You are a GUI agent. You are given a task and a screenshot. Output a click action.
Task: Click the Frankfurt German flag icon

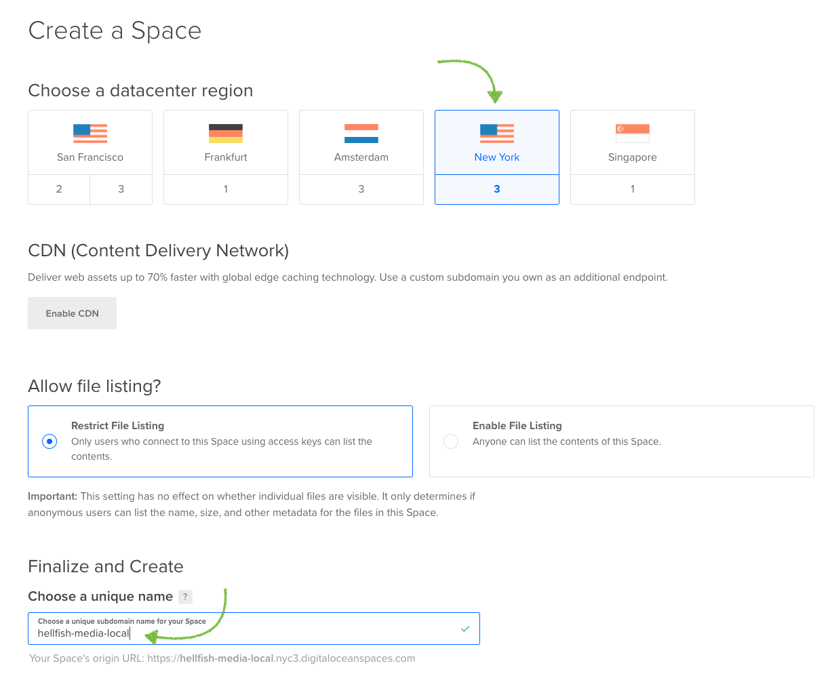click(226, 134)
